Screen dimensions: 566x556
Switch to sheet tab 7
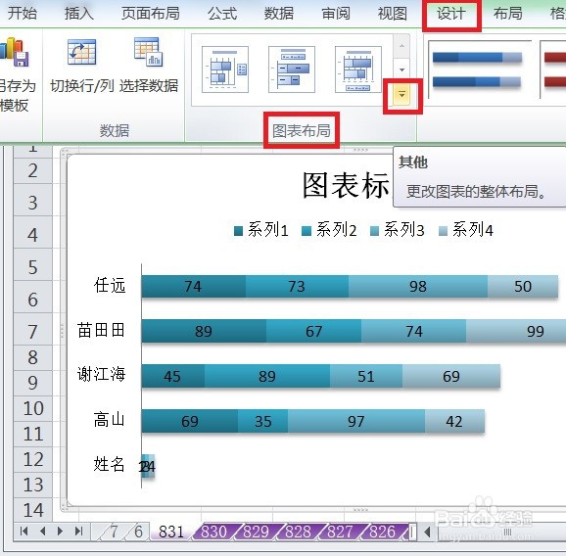(x=114, y=532)
